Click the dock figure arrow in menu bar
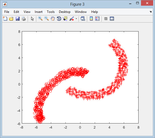The image size is (155, 138). (150, 12)
